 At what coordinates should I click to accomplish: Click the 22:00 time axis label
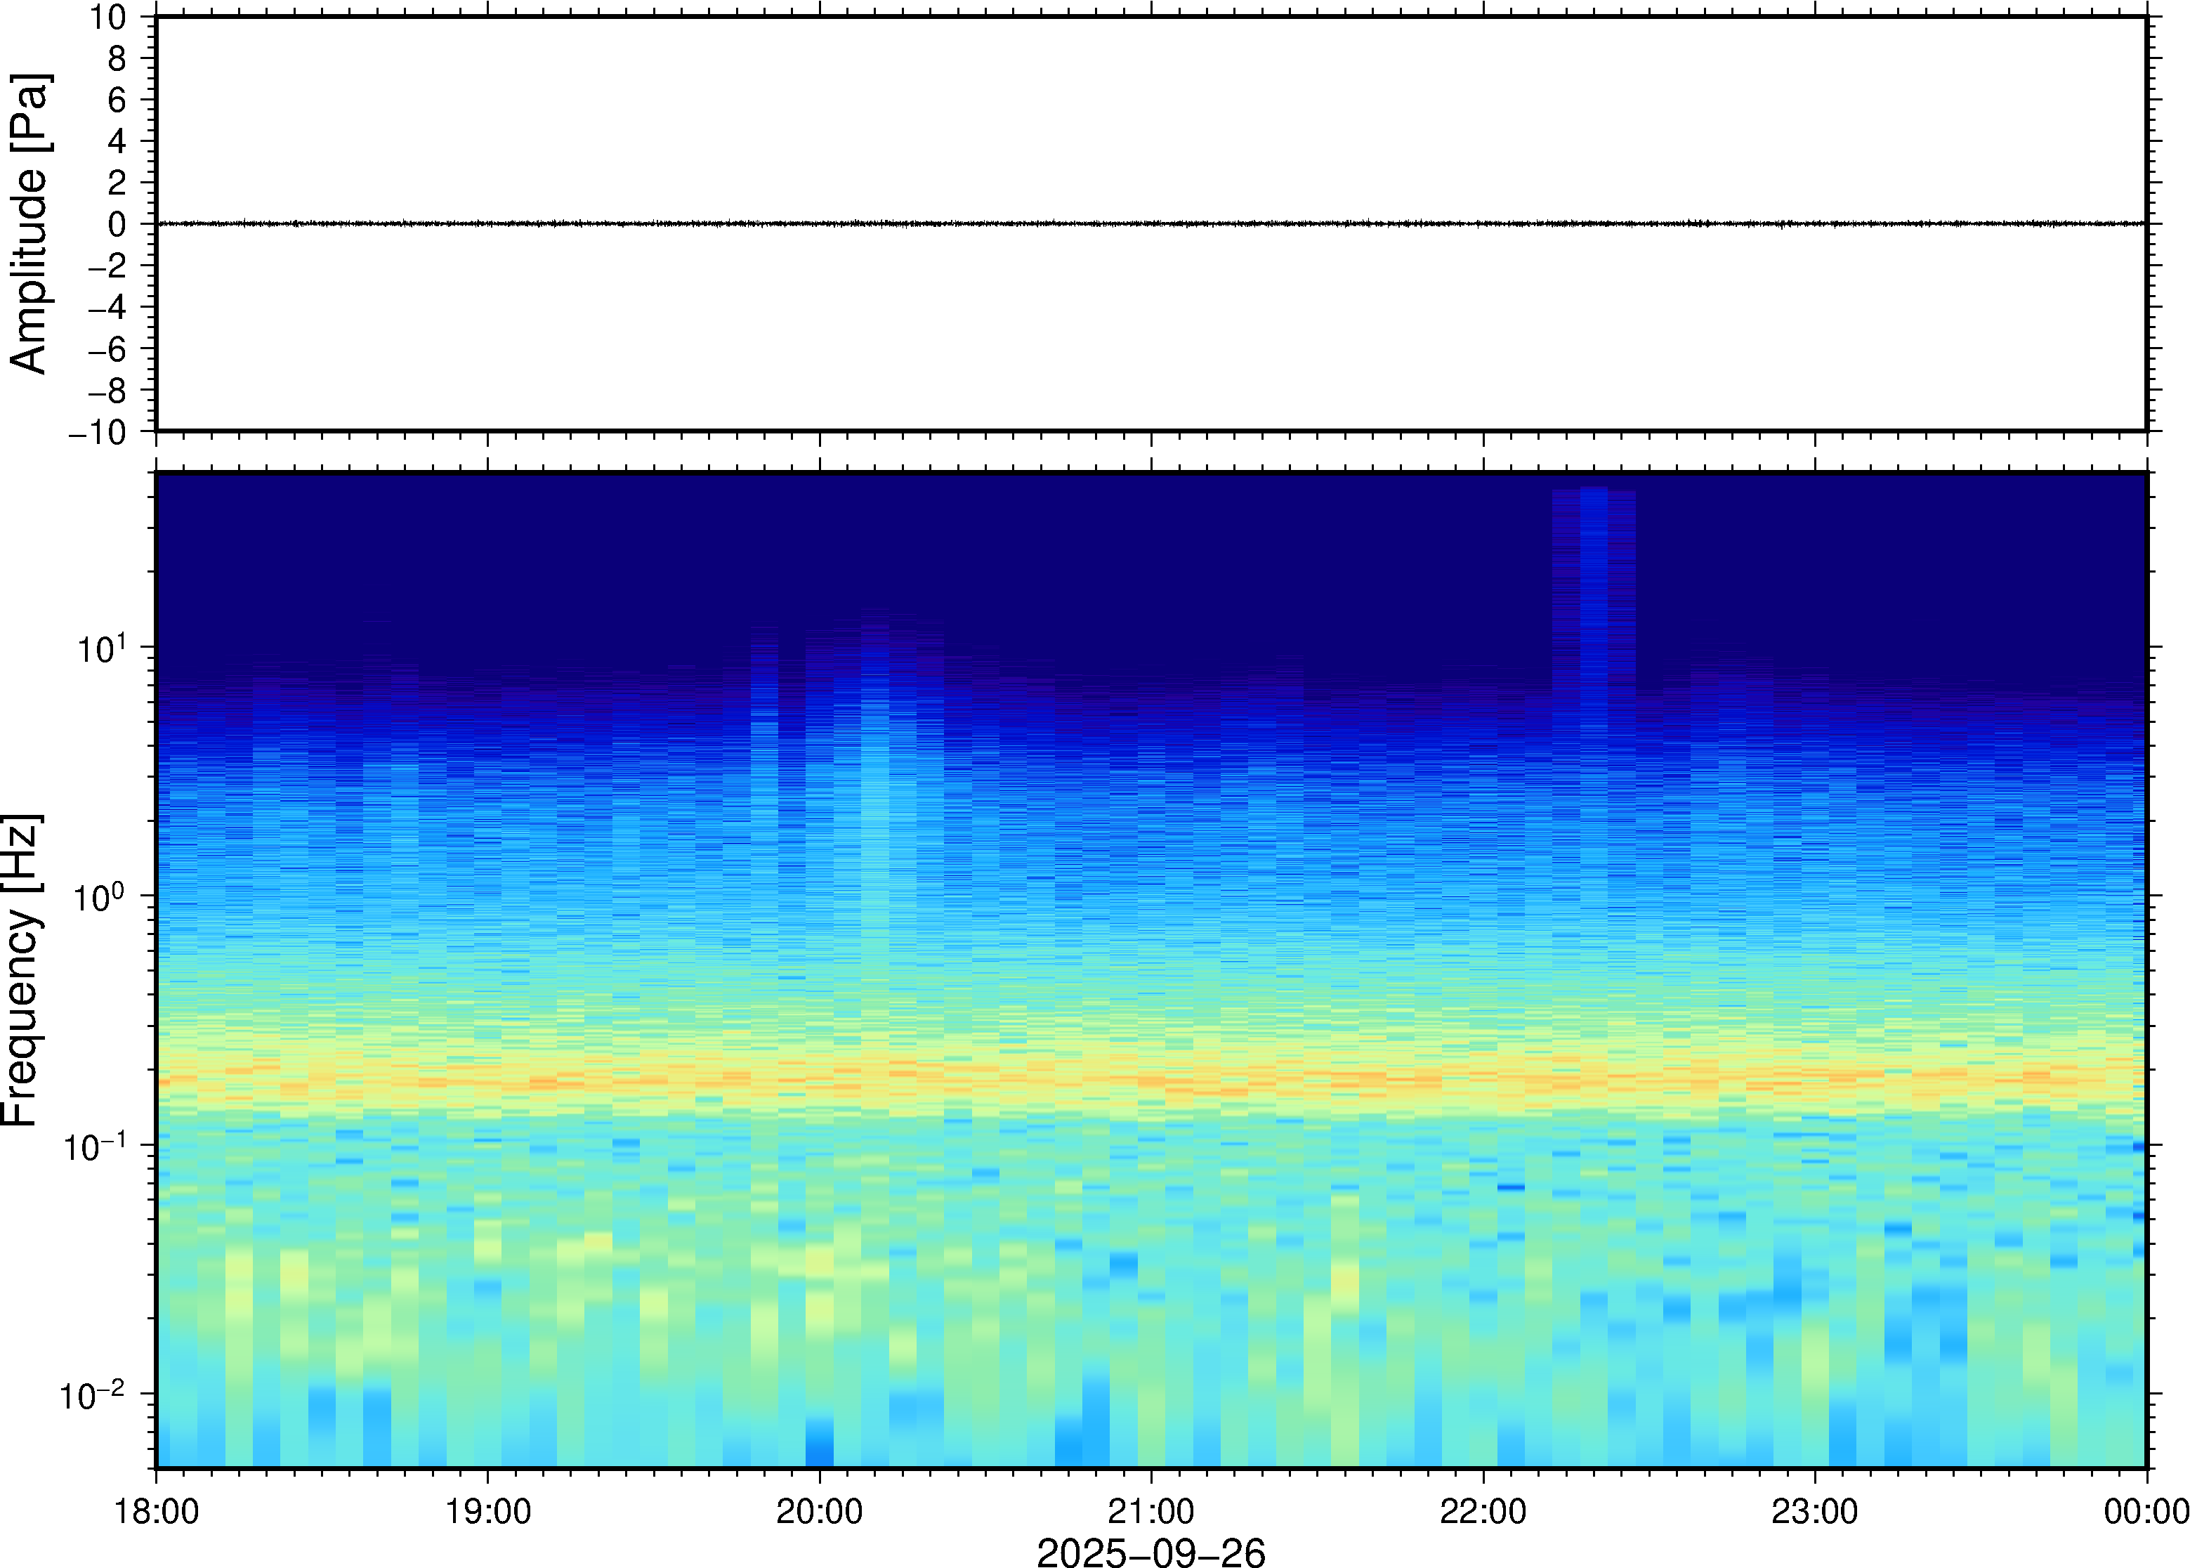pos(1483,1511)
